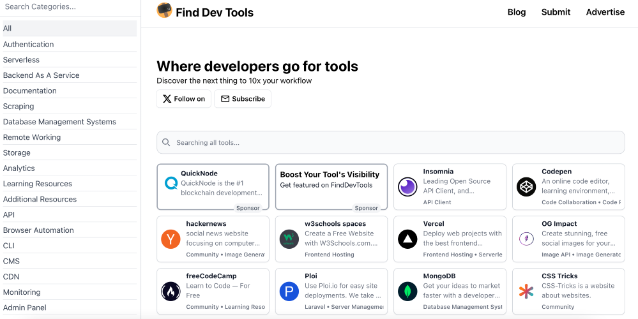Click the OG Impact lightning icon
This screenshot has height=319, width=638.
526,239
